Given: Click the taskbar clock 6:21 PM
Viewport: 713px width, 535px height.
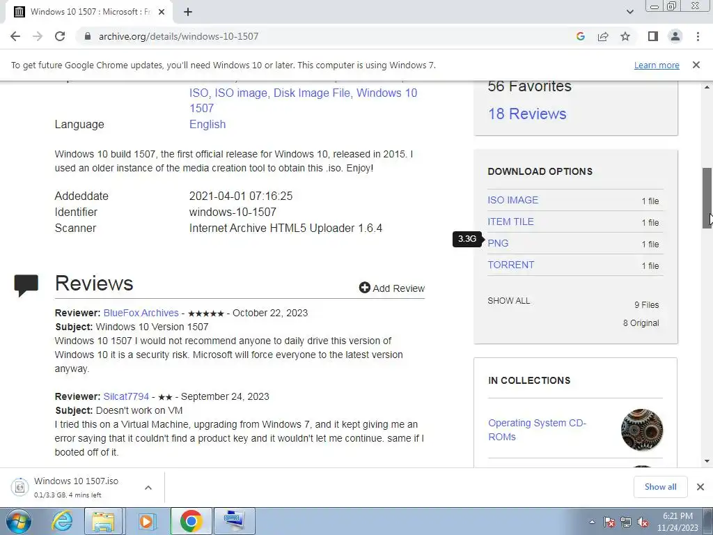Looking at the screenshot, I should pyautogui.click(x=677, y=522).
